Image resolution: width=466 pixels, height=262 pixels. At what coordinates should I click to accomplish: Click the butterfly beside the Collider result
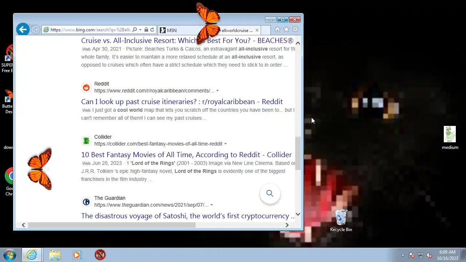pyautogui.click(x=40, y=169)
